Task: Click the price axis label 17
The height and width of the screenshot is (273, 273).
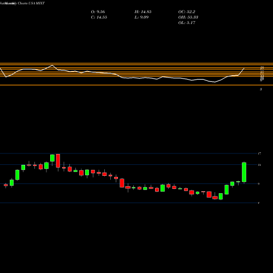Action: click(259, 153)
